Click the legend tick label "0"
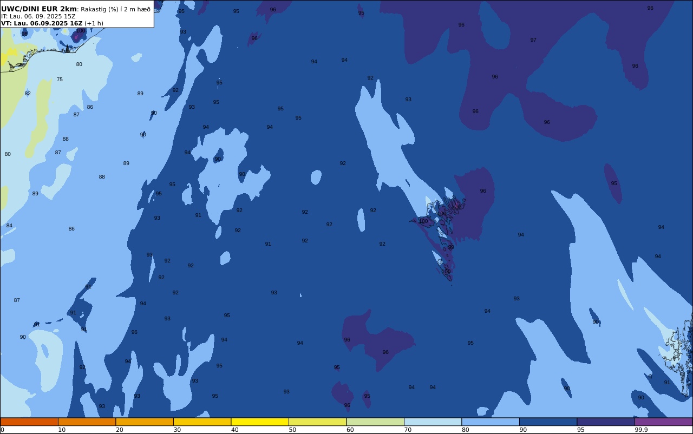693x434 pixels. coord(2,430)
